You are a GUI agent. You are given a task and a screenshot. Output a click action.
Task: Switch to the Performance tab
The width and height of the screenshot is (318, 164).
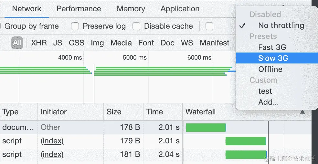point(79,9)
